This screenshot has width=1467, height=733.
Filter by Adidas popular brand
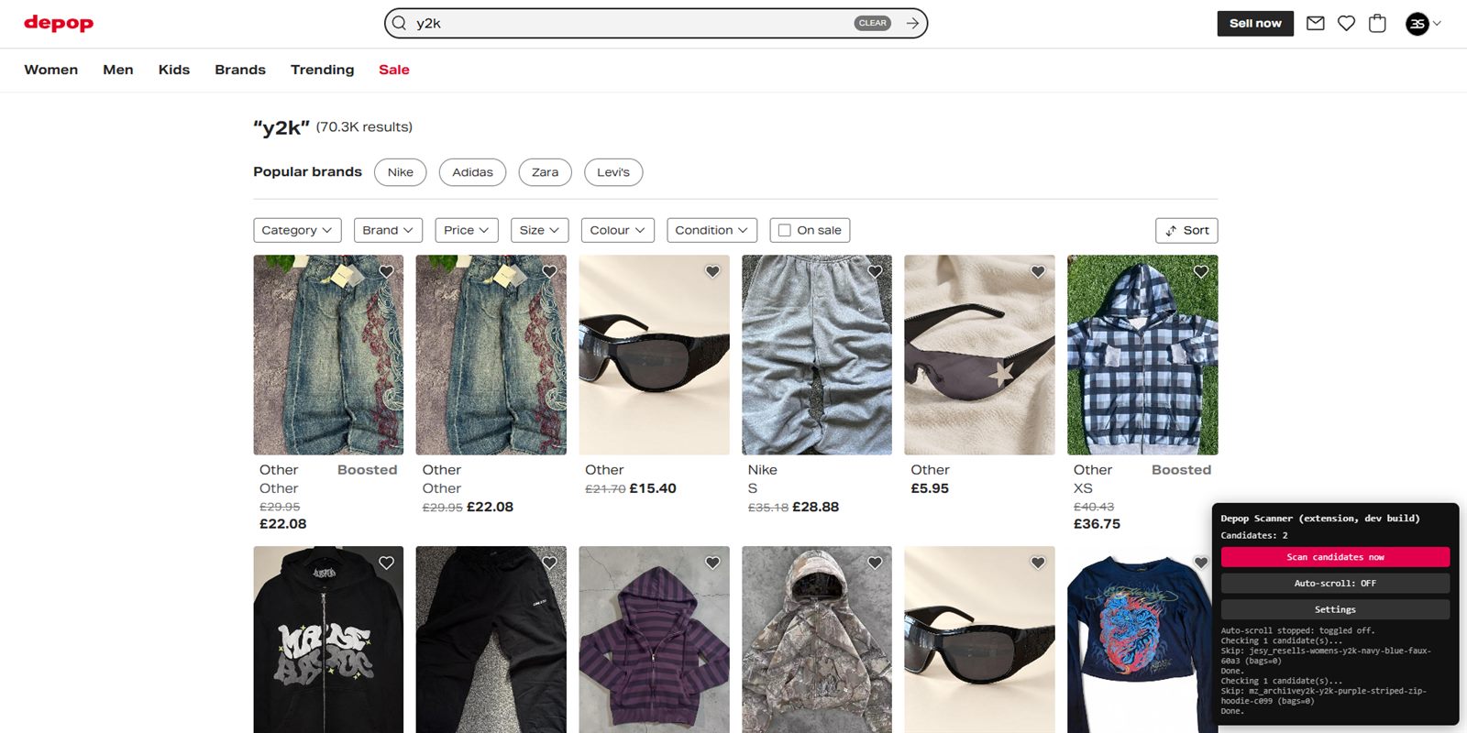pyautogui.click(x=472, y=172)
